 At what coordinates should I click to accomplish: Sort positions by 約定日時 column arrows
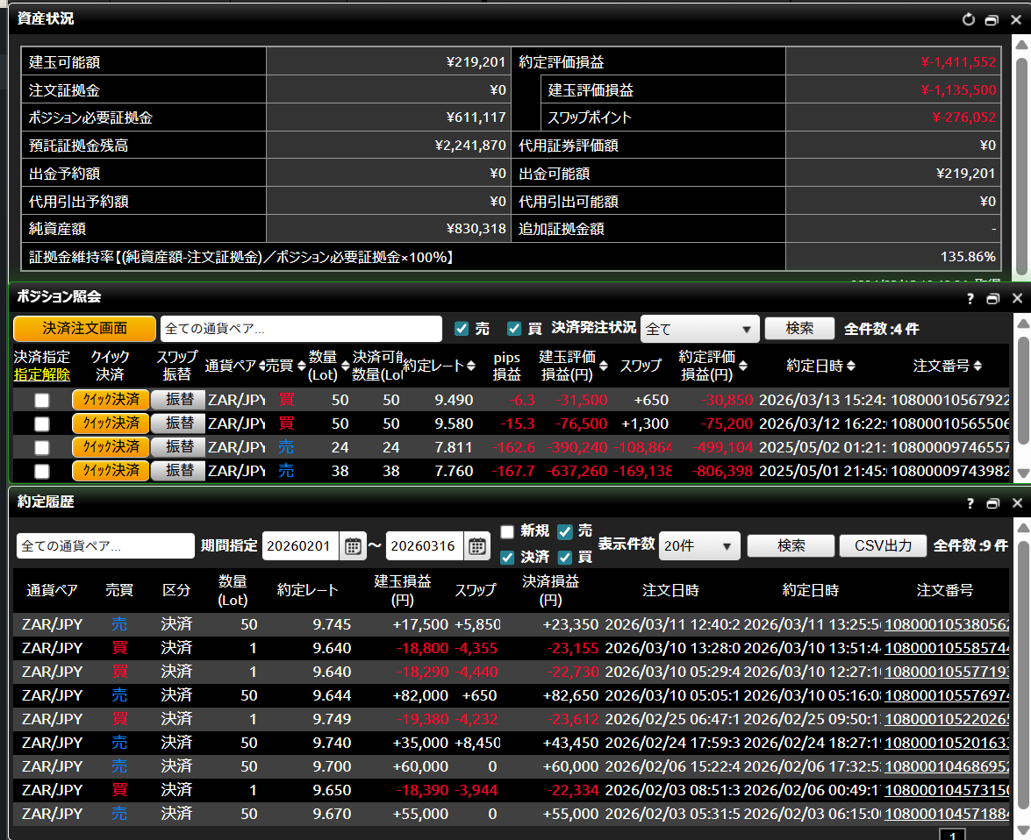(851, 366)
